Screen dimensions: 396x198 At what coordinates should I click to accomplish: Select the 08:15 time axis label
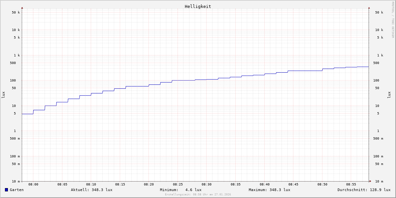click(x=120, y=184)
